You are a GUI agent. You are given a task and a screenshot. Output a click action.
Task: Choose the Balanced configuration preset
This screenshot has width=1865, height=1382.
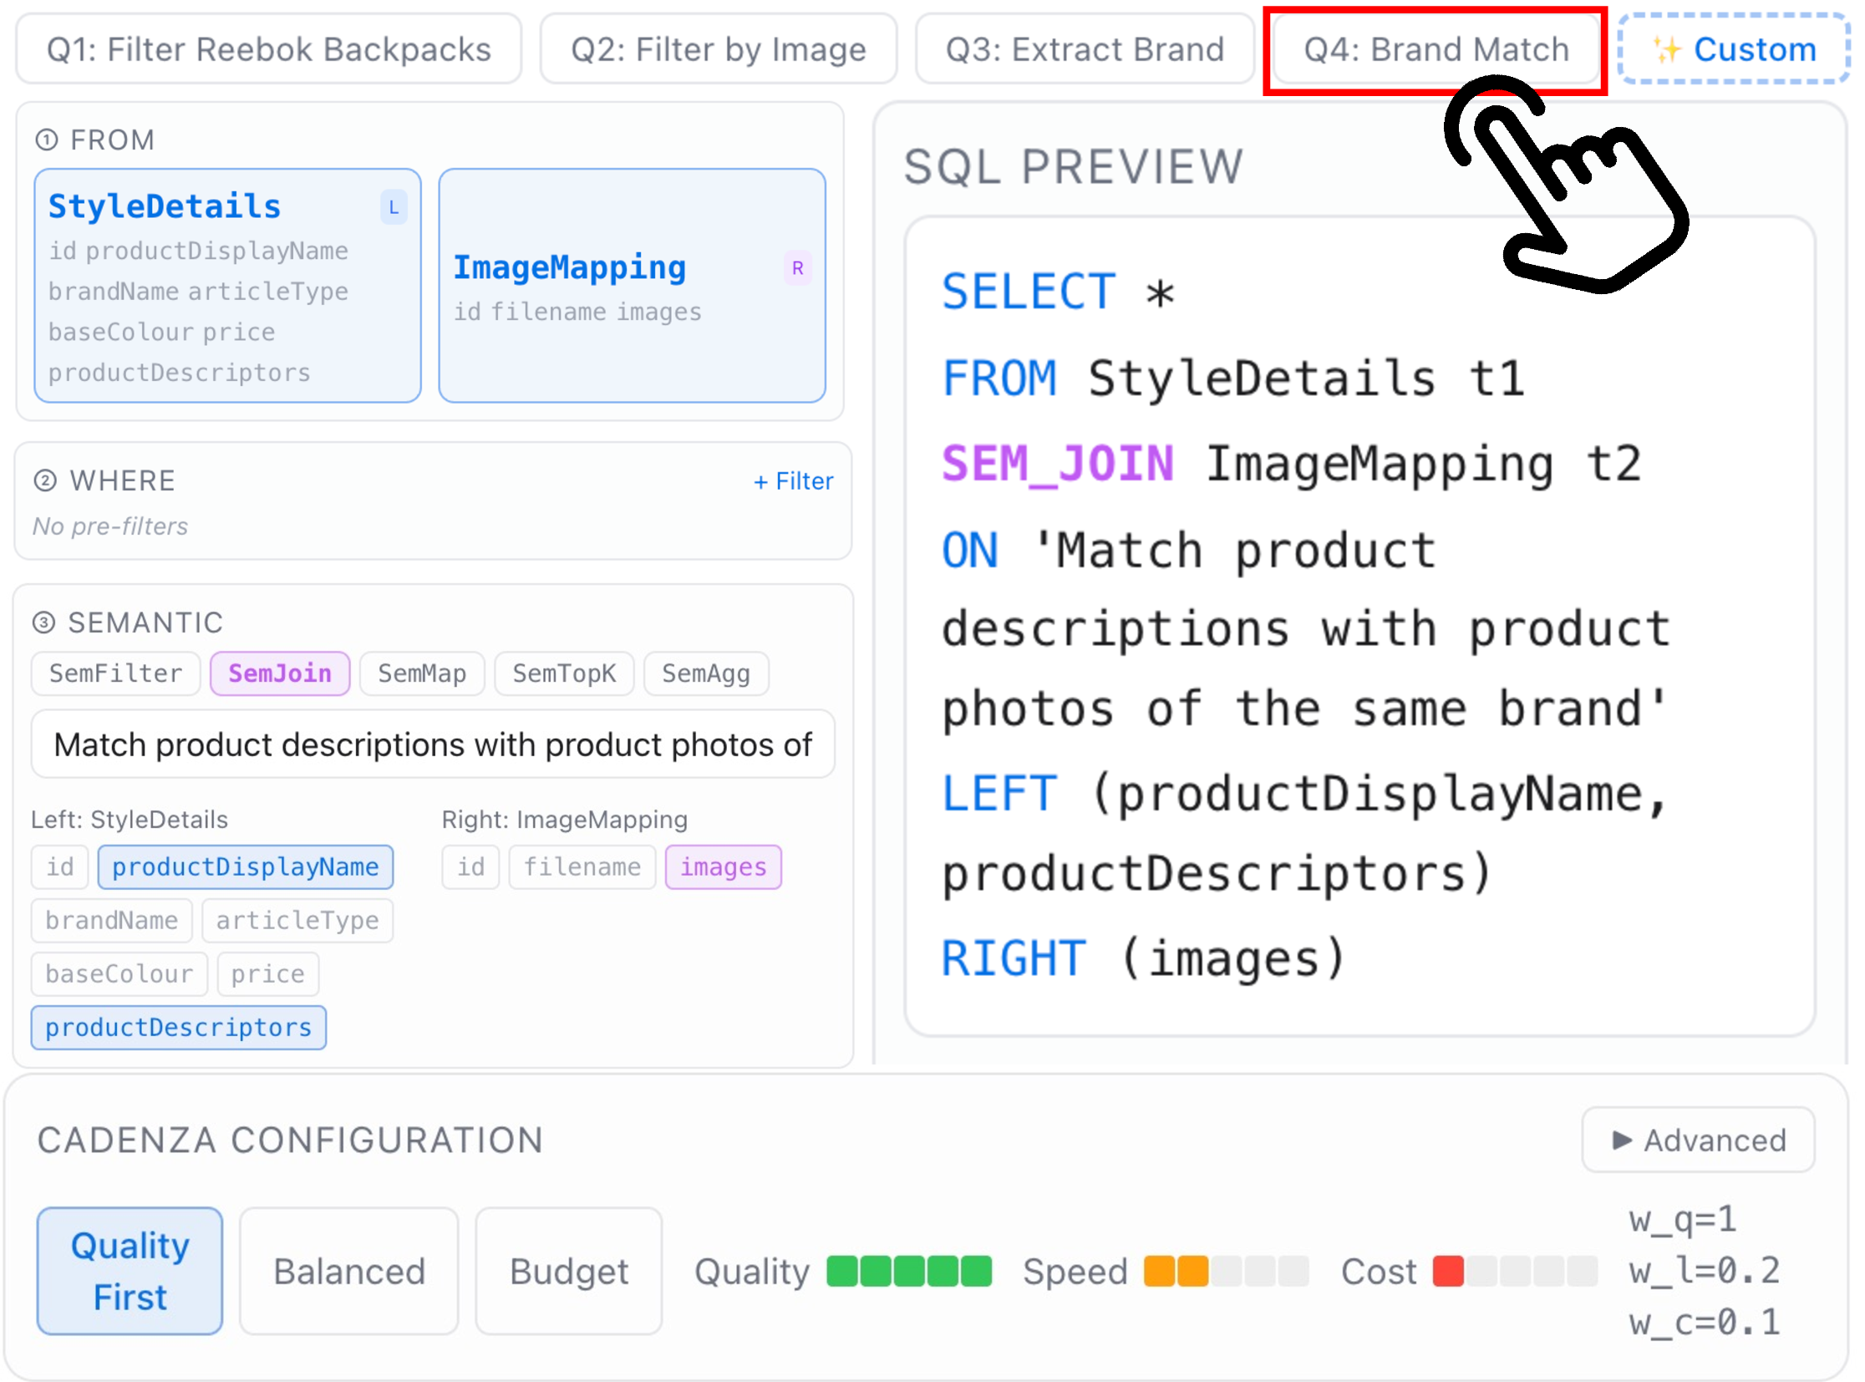(349, 1271)
